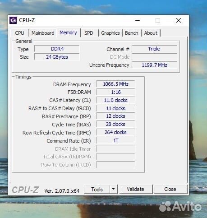Click the Tools button
Viewport: 207px width, 218px height.
97,189
